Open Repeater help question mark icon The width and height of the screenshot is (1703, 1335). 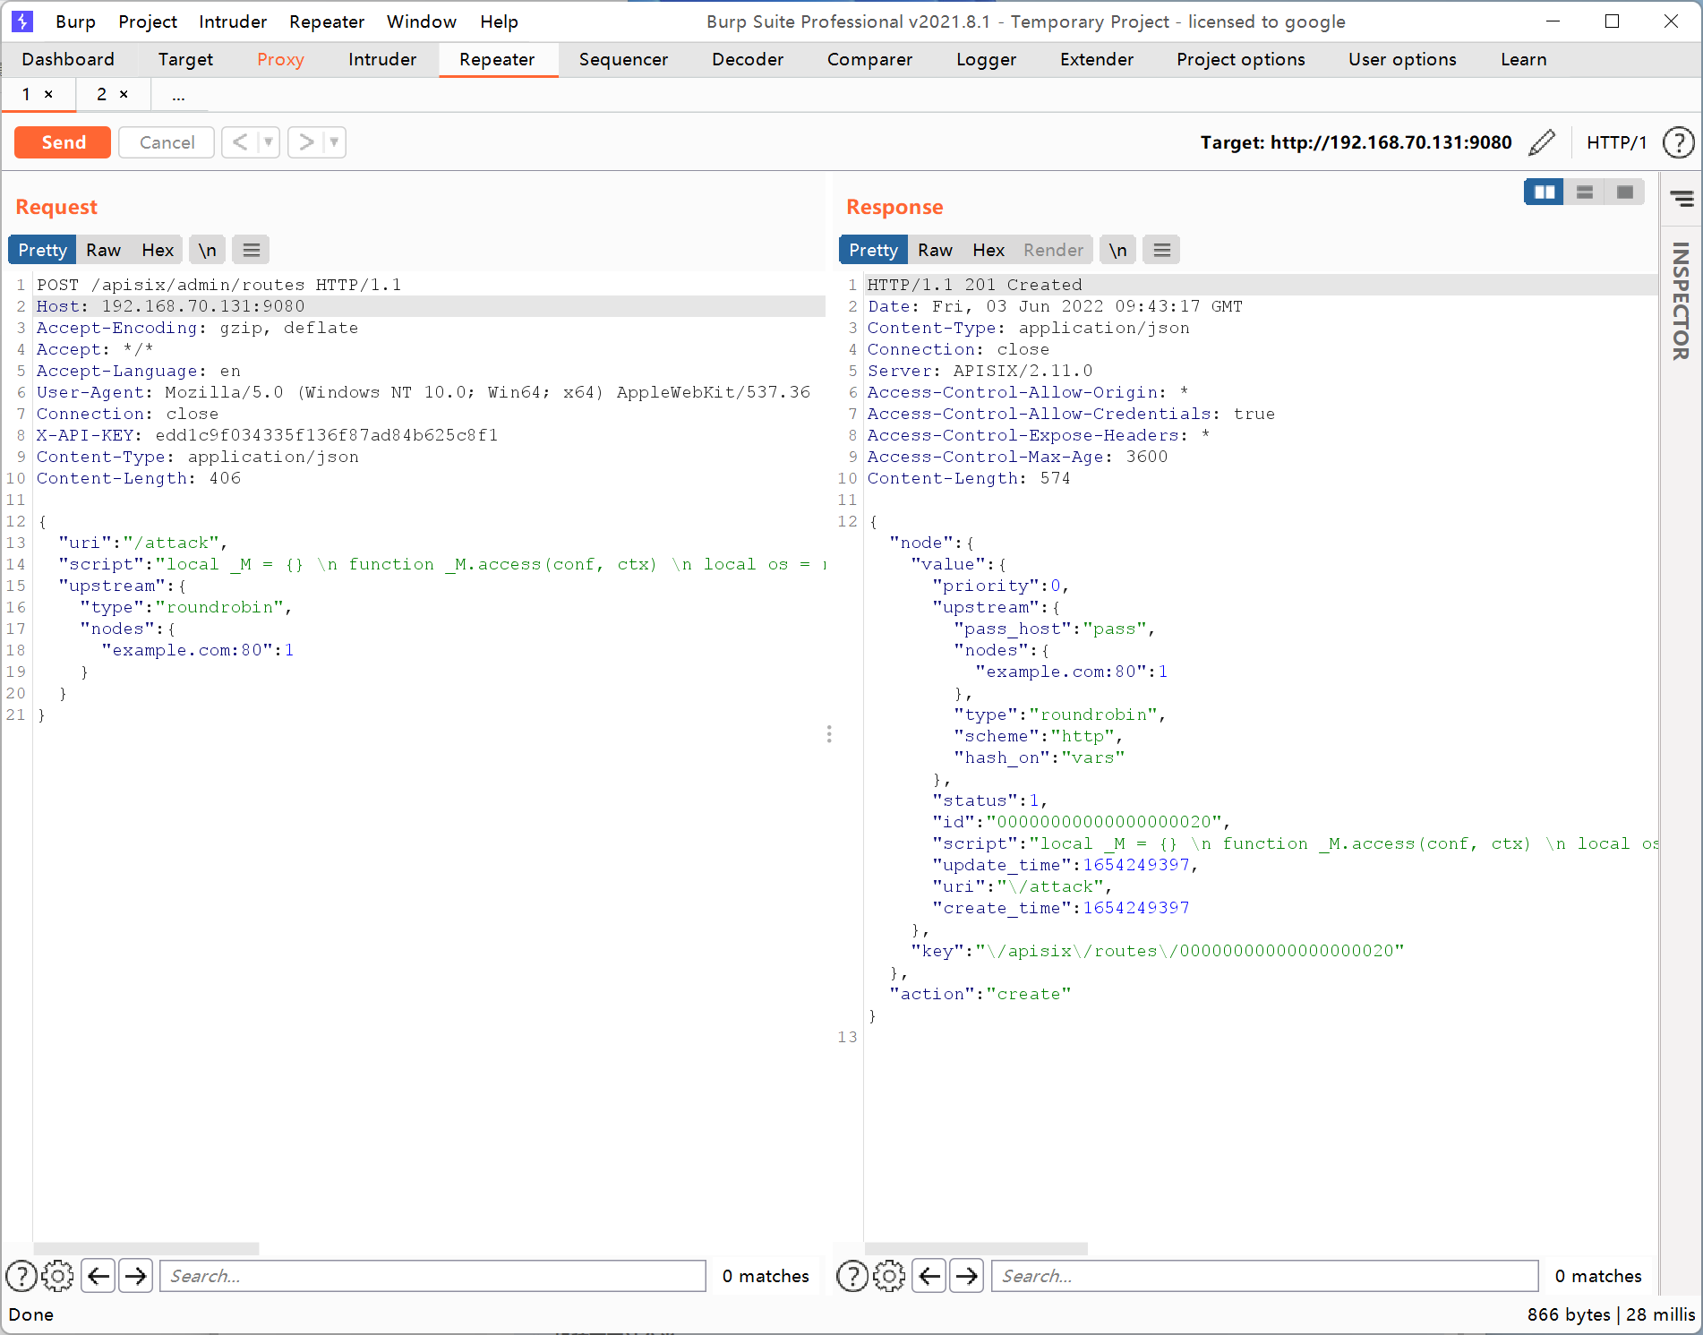(x=1679, y=142)
